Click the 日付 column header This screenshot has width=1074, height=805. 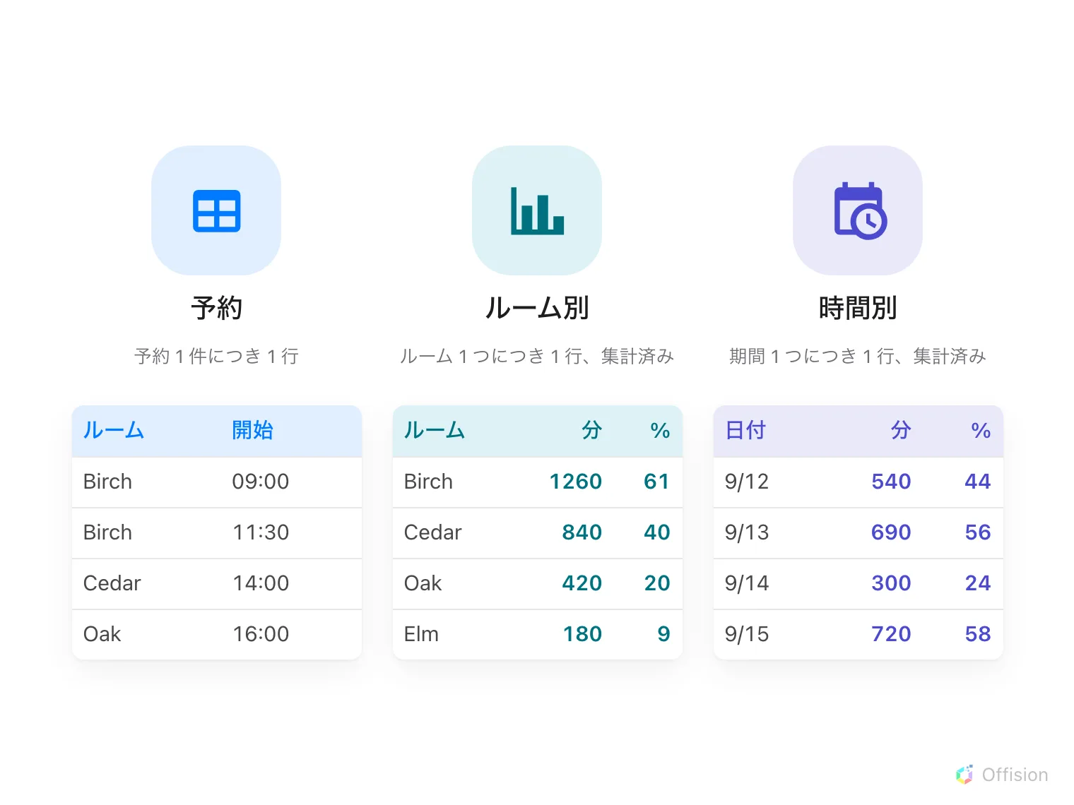745,430
